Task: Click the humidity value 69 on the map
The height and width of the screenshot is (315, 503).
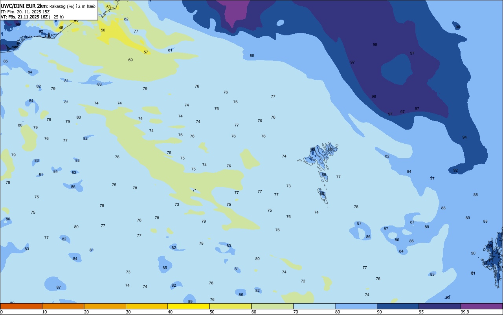Action: click(130, 60)
